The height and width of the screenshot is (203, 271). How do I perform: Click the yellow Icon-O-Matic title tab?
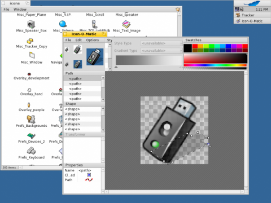pos(85,34)
